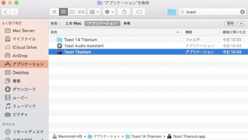The width and height of the screenshot is (248, 140).
Task: Click the Music note icon
Action: pos(7,106)
